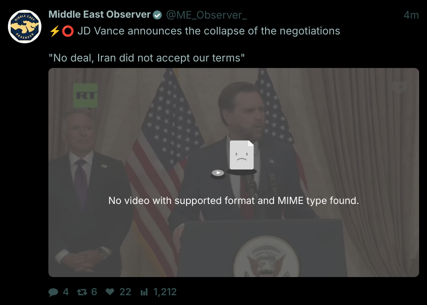Screen dimensions: 427x305
Task: Click the verified checkmark badge
Action: (157, 15)
